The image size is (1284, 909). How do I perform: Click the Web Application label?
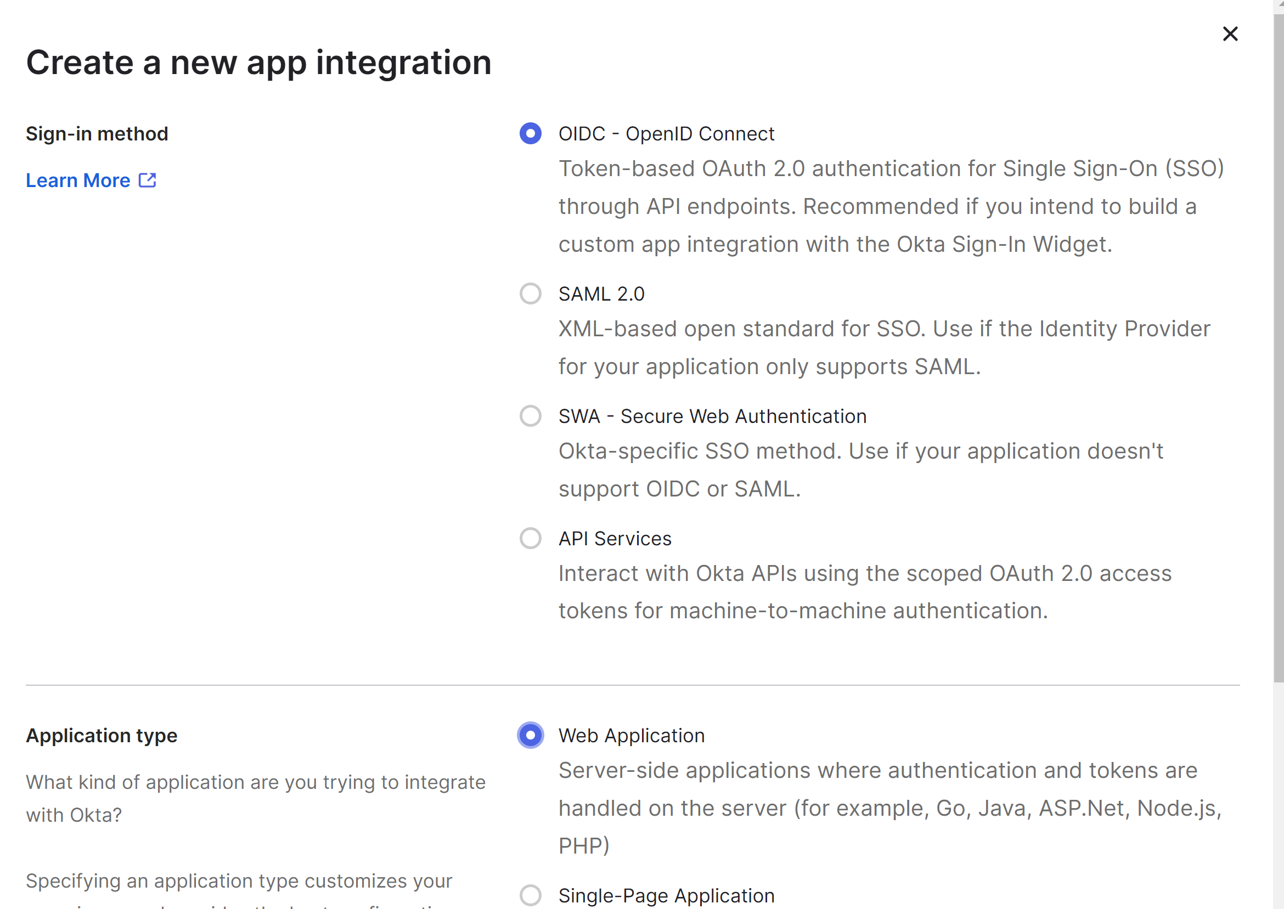[632, 736]
